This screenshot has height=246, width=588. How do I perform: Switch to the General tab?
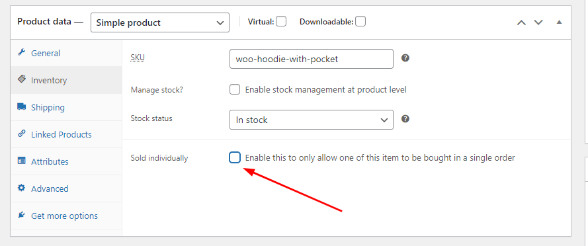(66, 53)
